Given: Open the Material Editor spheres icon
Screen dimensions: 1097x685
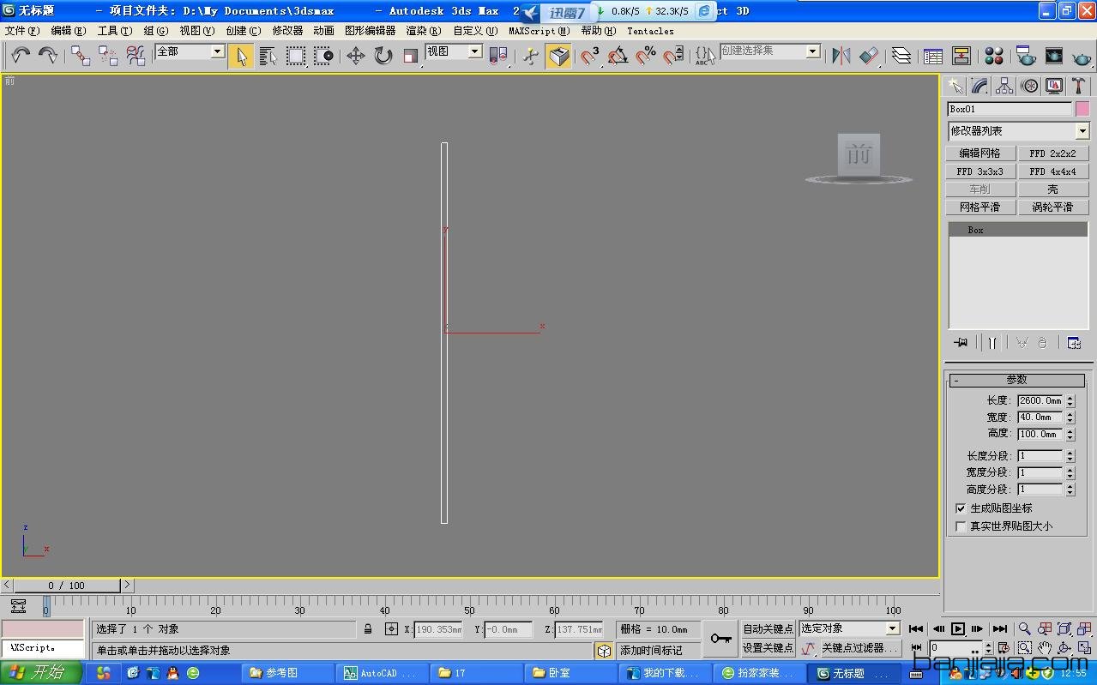Looking at the screenshot, I should 994,56.
